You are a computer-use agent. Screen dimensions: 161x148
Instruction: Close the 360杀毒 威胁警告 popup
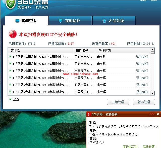click(158, 114)
